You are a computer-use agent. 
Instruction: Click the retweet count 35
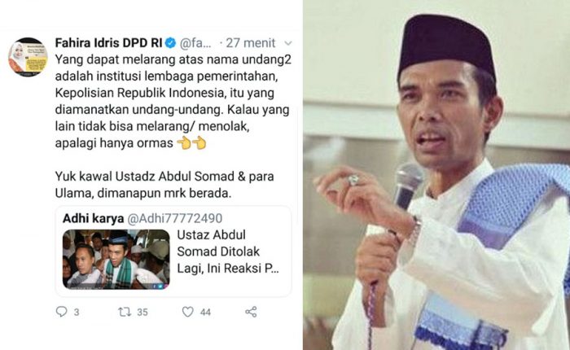(x=142, y=313)
